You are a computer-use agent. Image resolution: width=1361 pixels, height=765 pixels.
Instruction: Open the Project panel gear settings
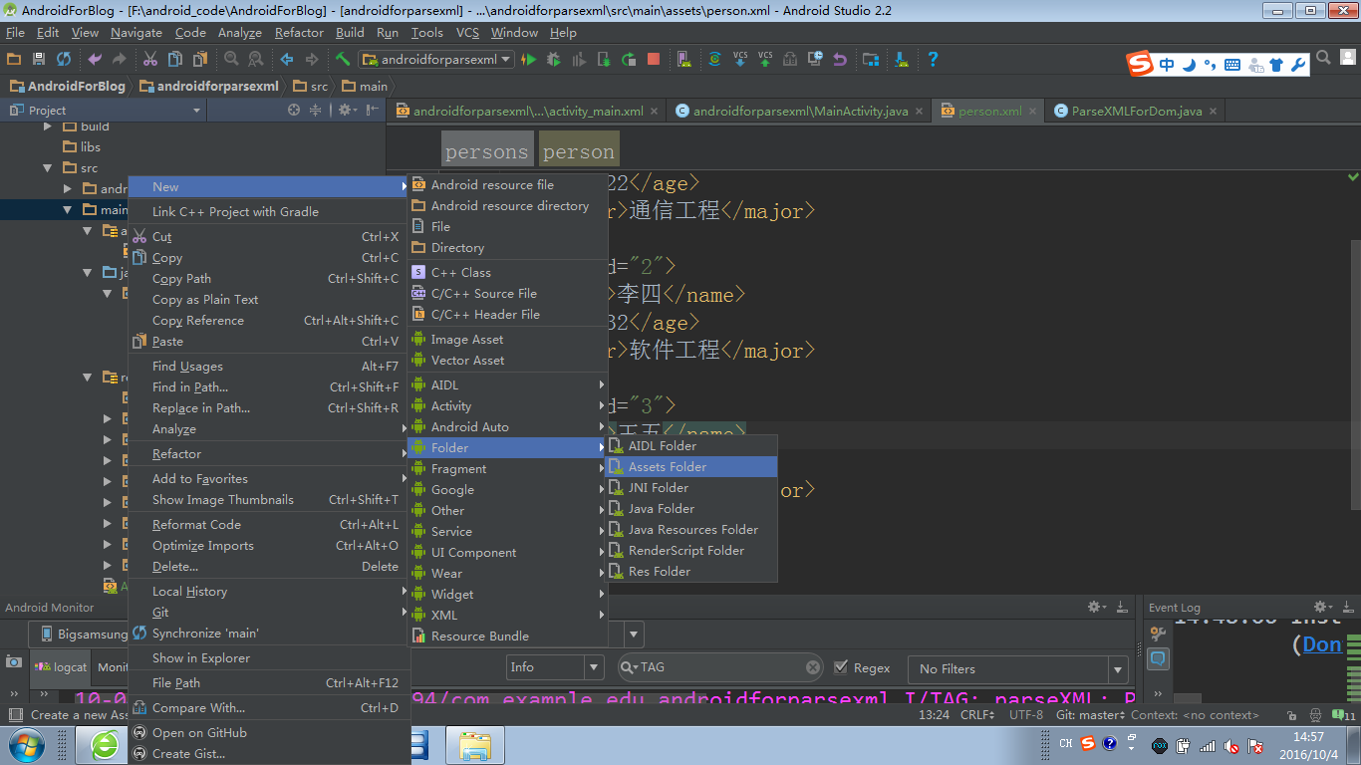click(x=346, y=111)
